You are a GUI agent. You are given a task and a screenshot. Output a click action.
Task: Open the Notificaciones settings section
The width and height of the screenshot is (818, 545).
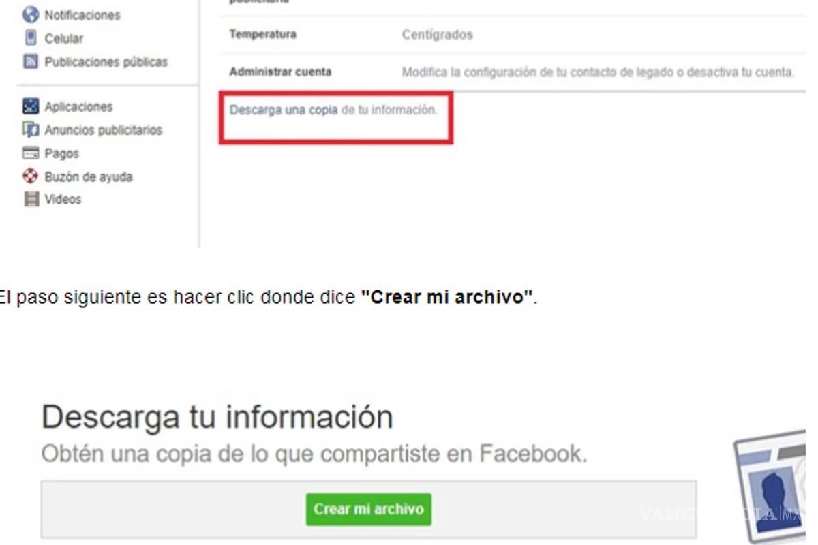pyautogui.click(x=82, y=14)
